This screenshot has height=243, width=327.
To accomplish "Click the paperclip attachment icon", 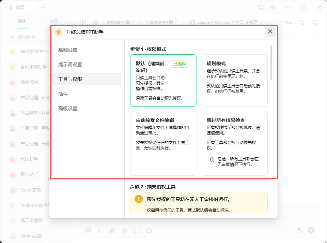I will (112, 230).
